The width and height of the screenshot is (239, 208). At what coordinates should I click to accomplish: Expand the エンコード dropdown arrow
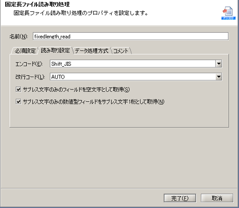(x=219, y=64)
